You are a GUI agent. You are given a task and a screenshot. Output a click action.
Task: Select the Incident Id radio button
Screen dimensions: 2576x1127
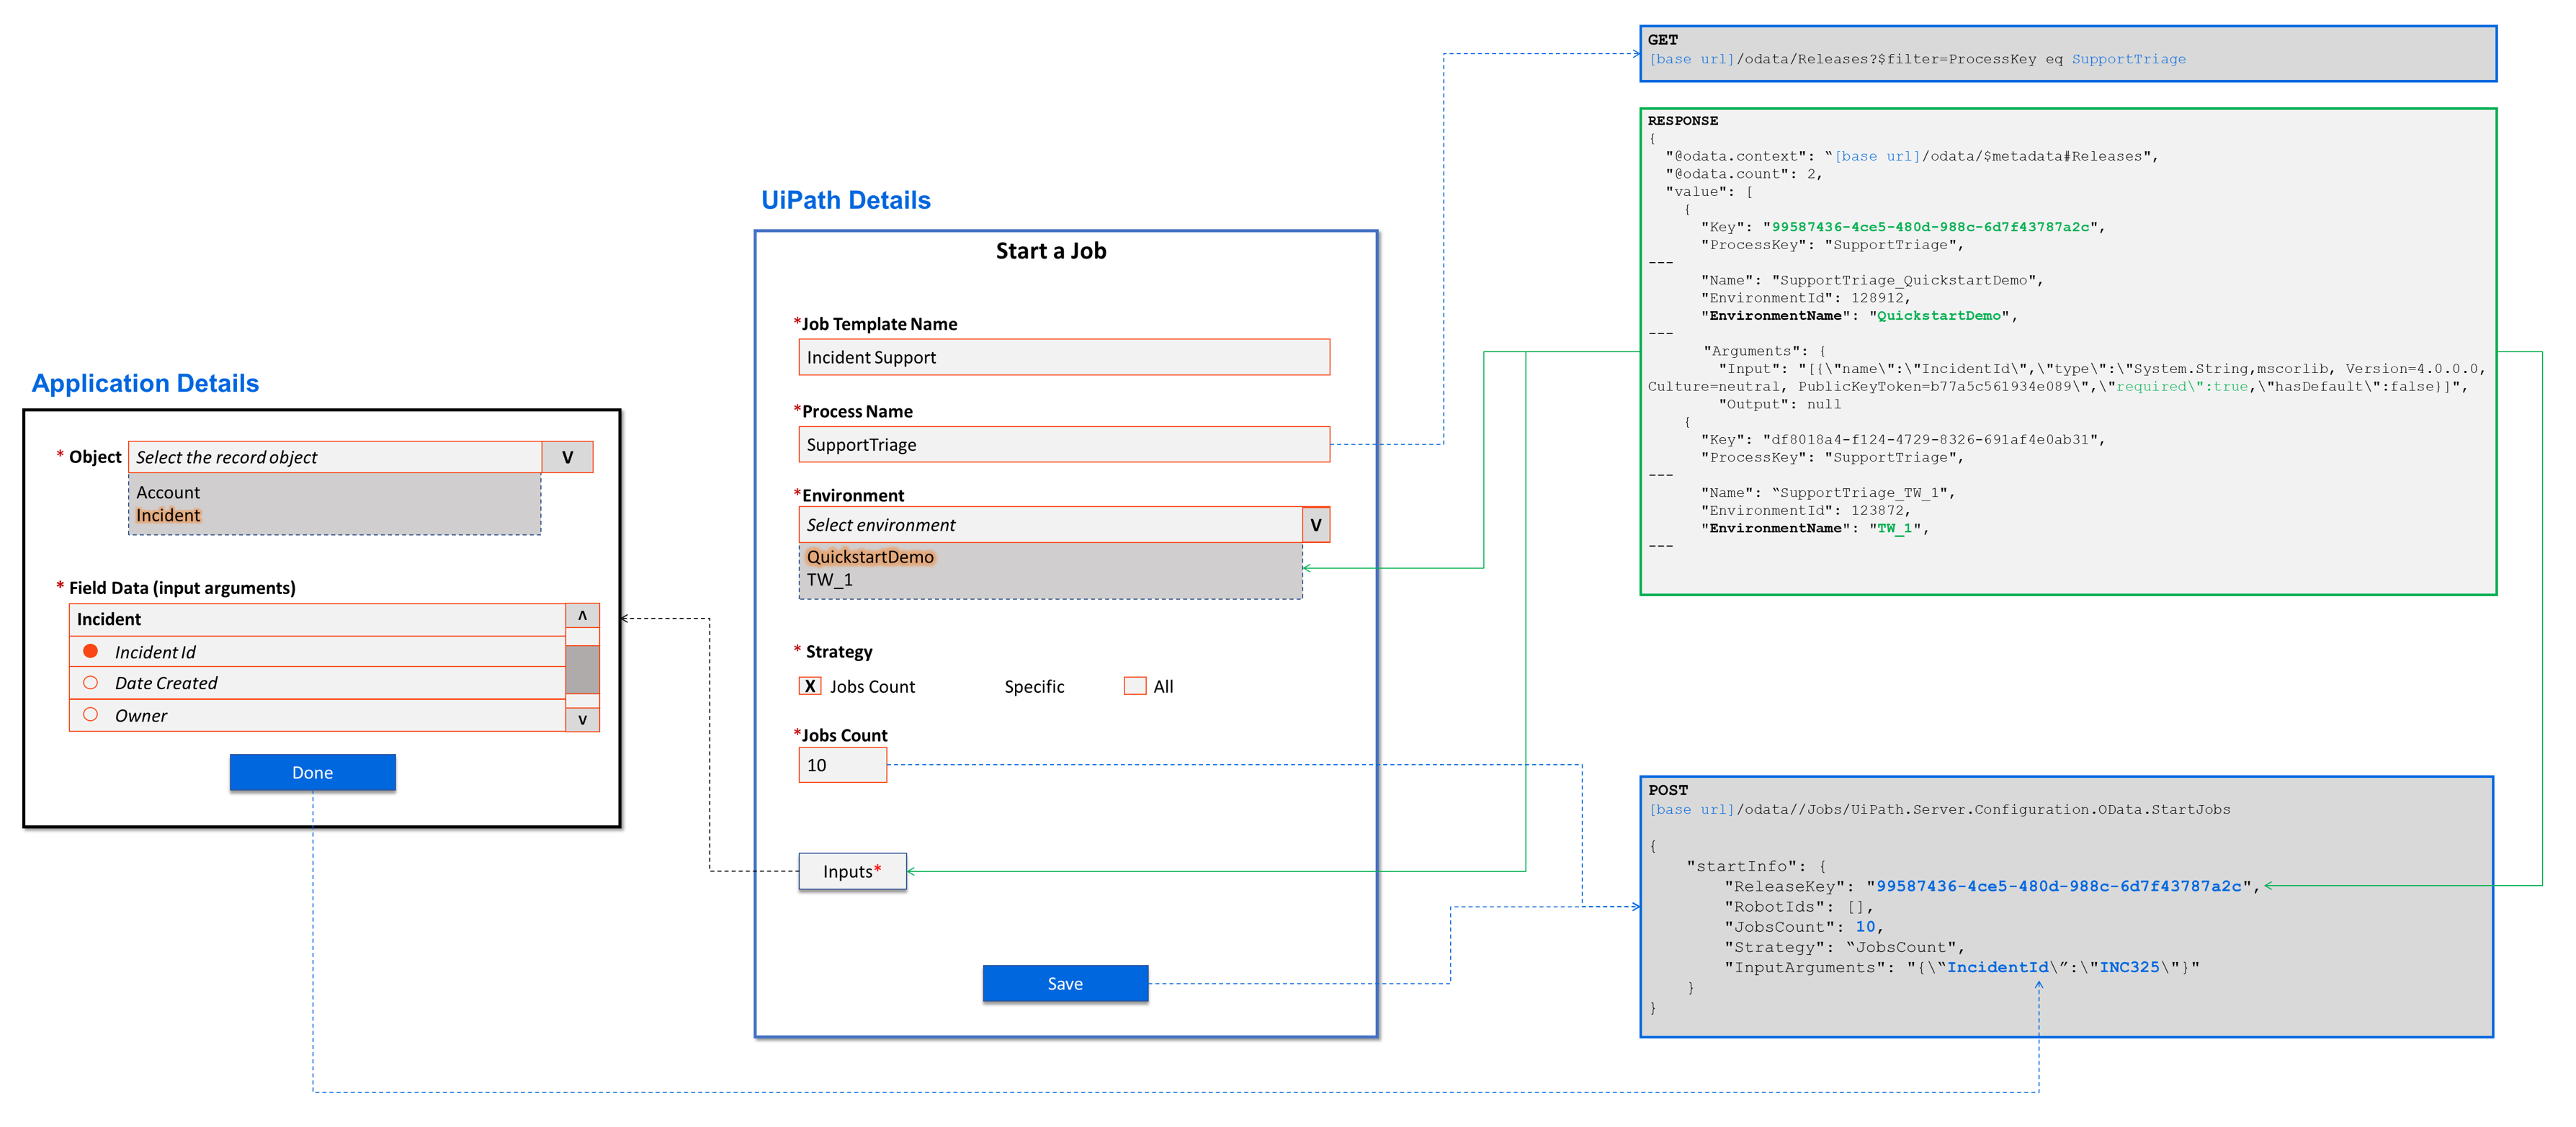point(90,651)
